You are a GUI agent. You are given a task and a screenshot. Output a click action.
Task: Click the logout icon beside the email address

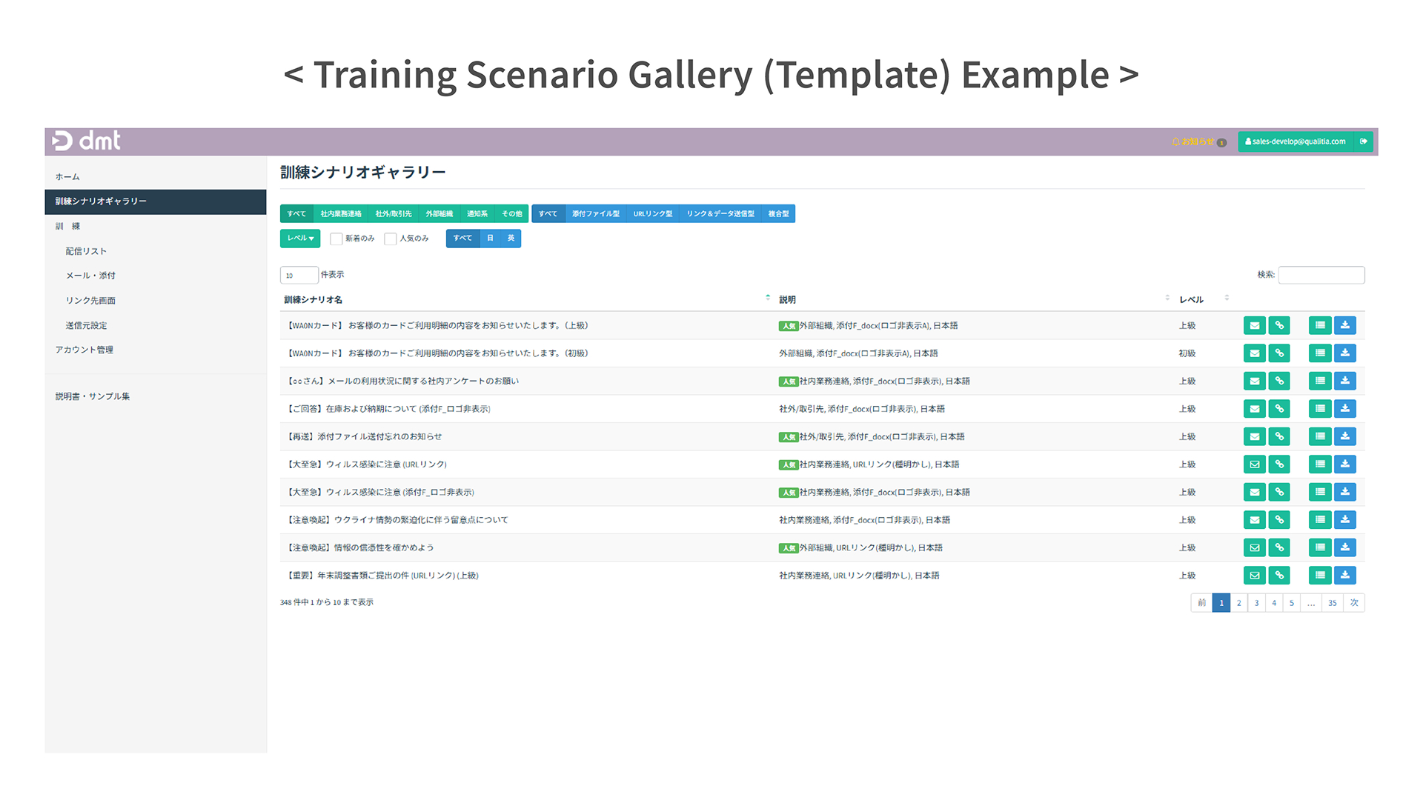1364,141
